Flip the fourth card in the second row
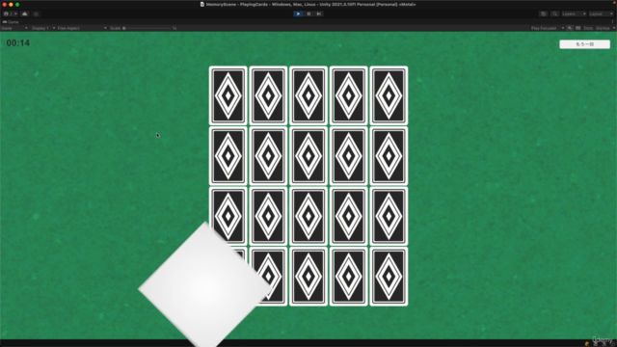This screenshot has width=617, height=347. click(349, 156)
